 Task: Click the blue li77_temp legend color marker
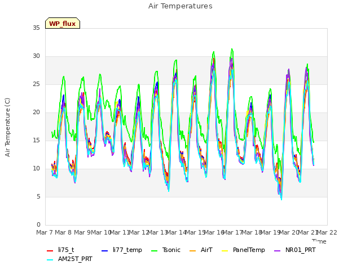click(x=105, y=251)
